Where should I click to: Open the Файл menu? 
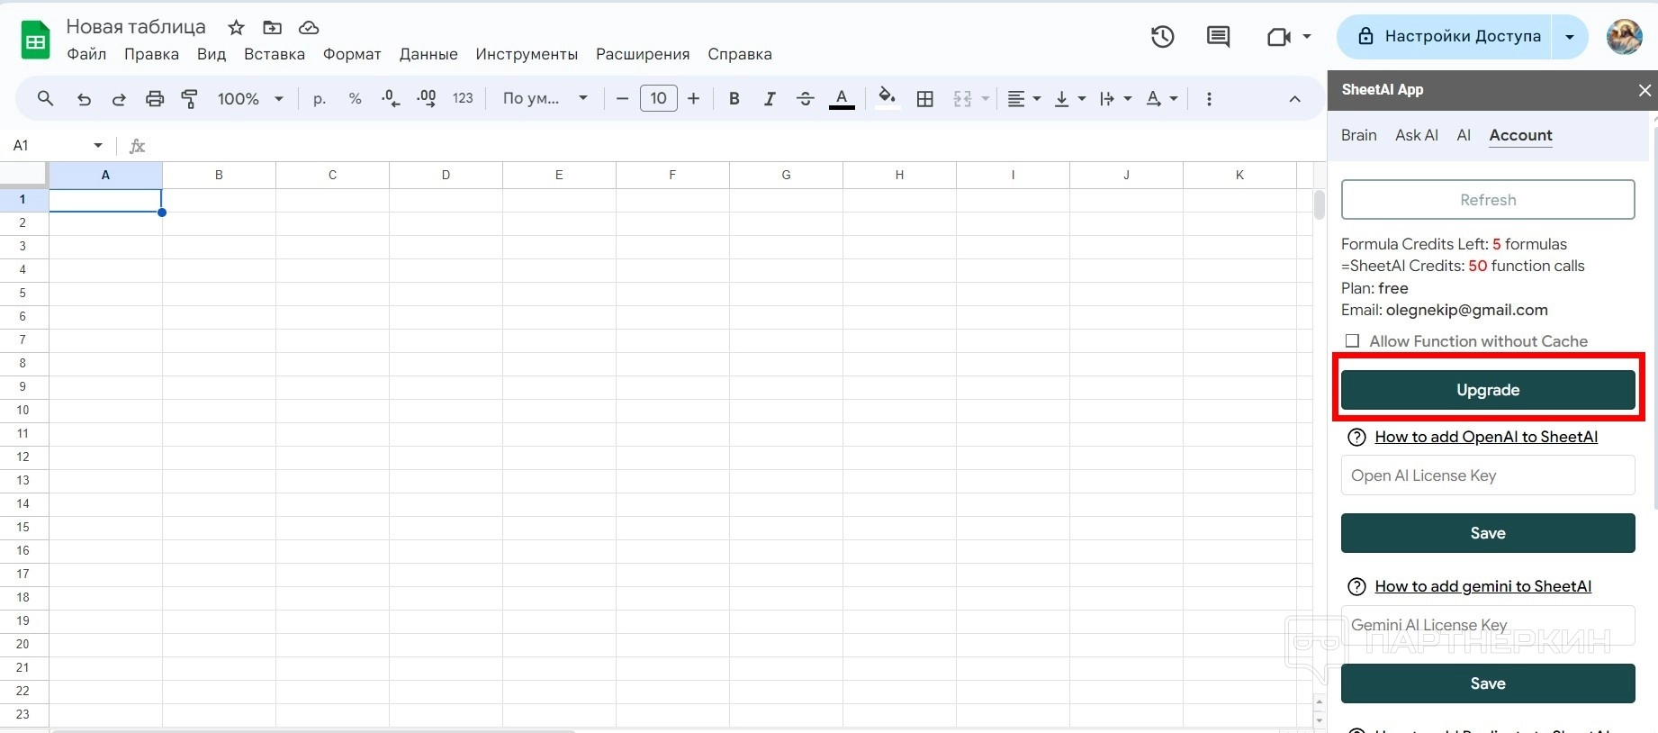[x=86, y=54]
